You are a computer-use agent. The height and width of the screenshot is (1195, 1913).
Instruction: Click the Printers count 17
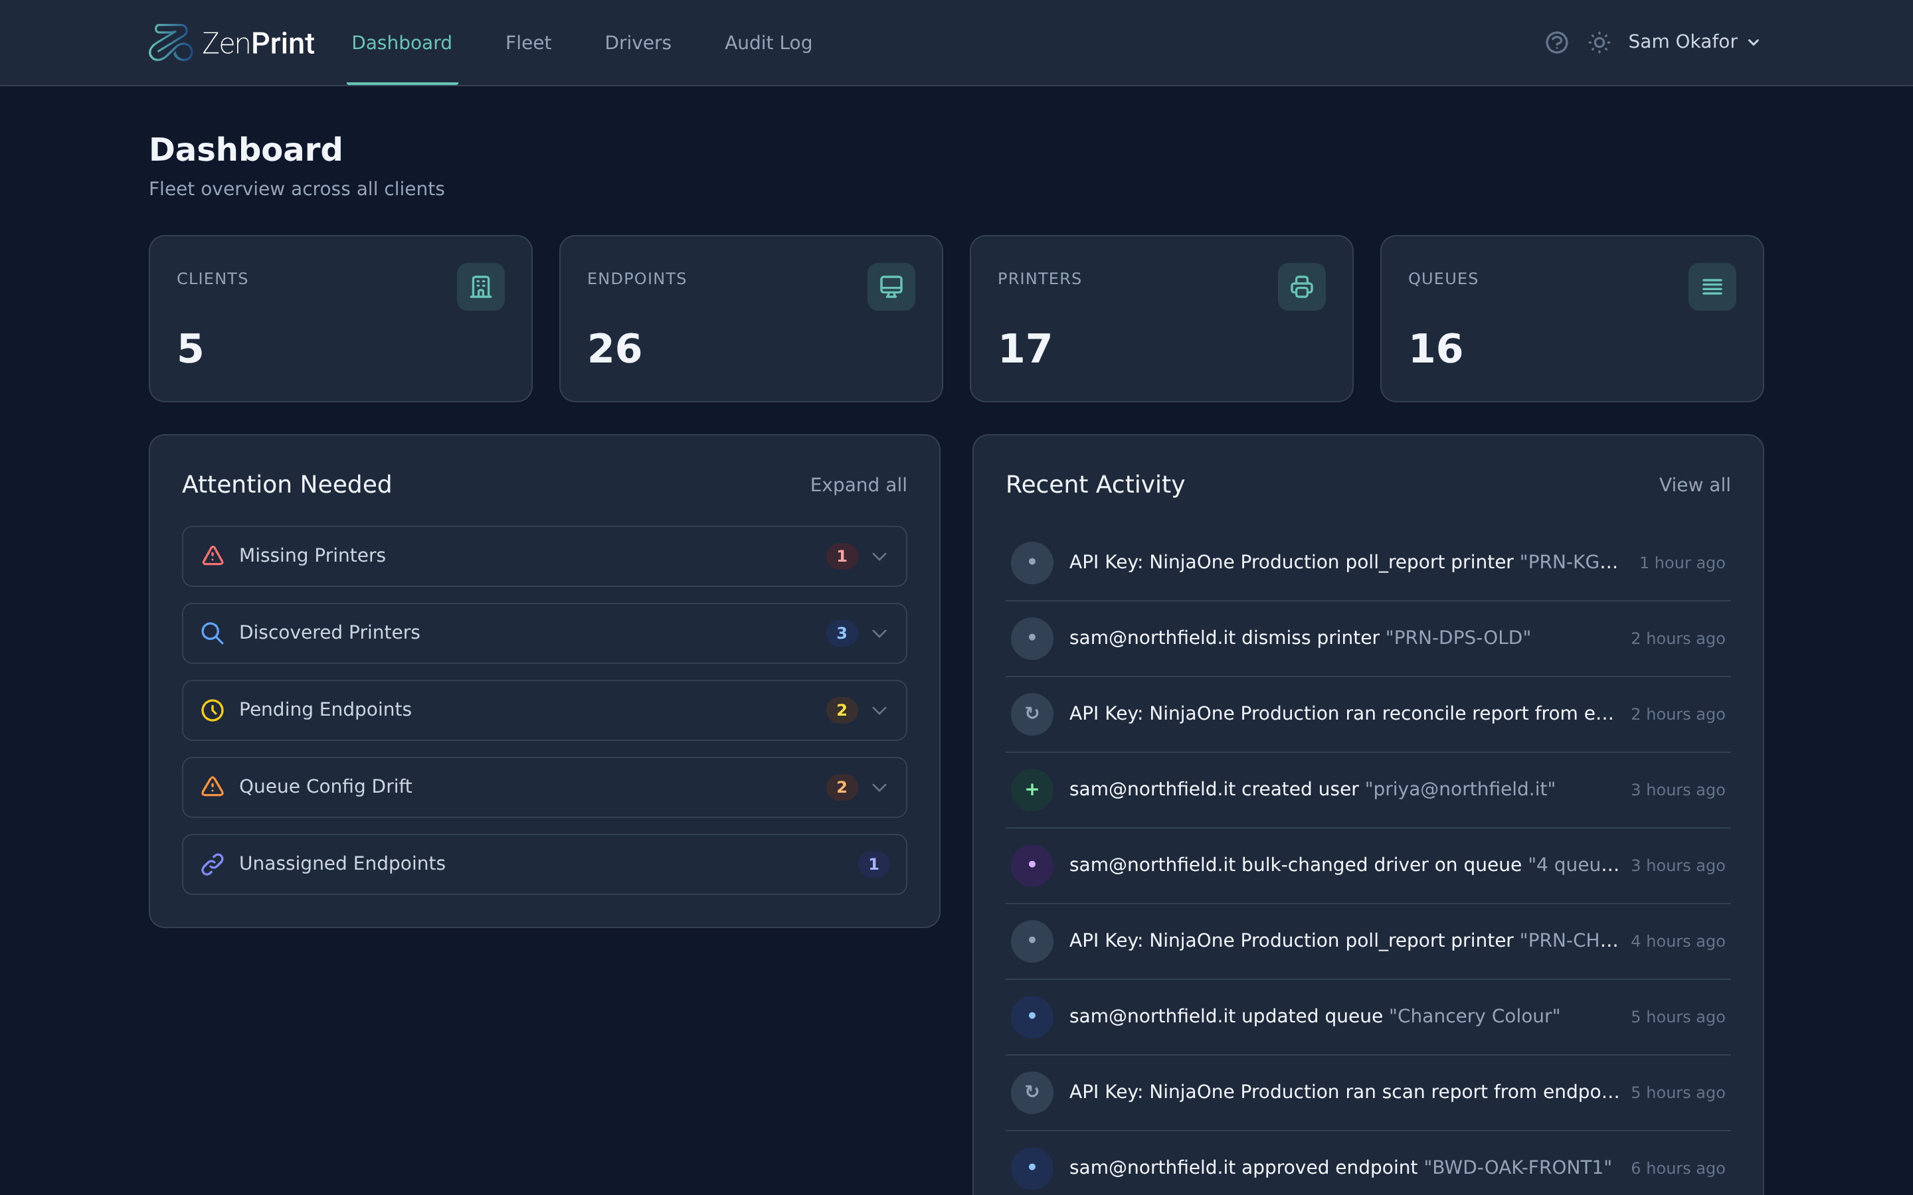(x=1026, y=349)
